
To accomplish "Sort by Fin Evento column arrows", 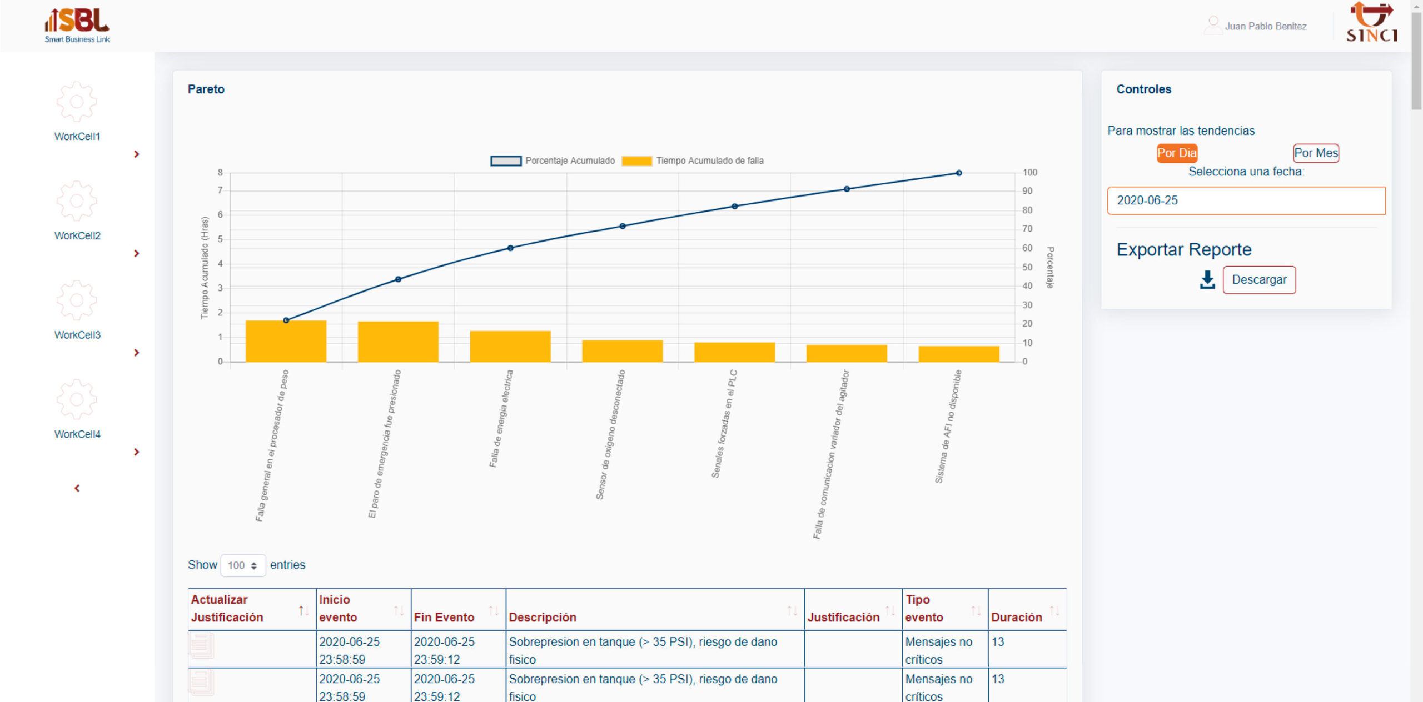I will tap(494, 611).
